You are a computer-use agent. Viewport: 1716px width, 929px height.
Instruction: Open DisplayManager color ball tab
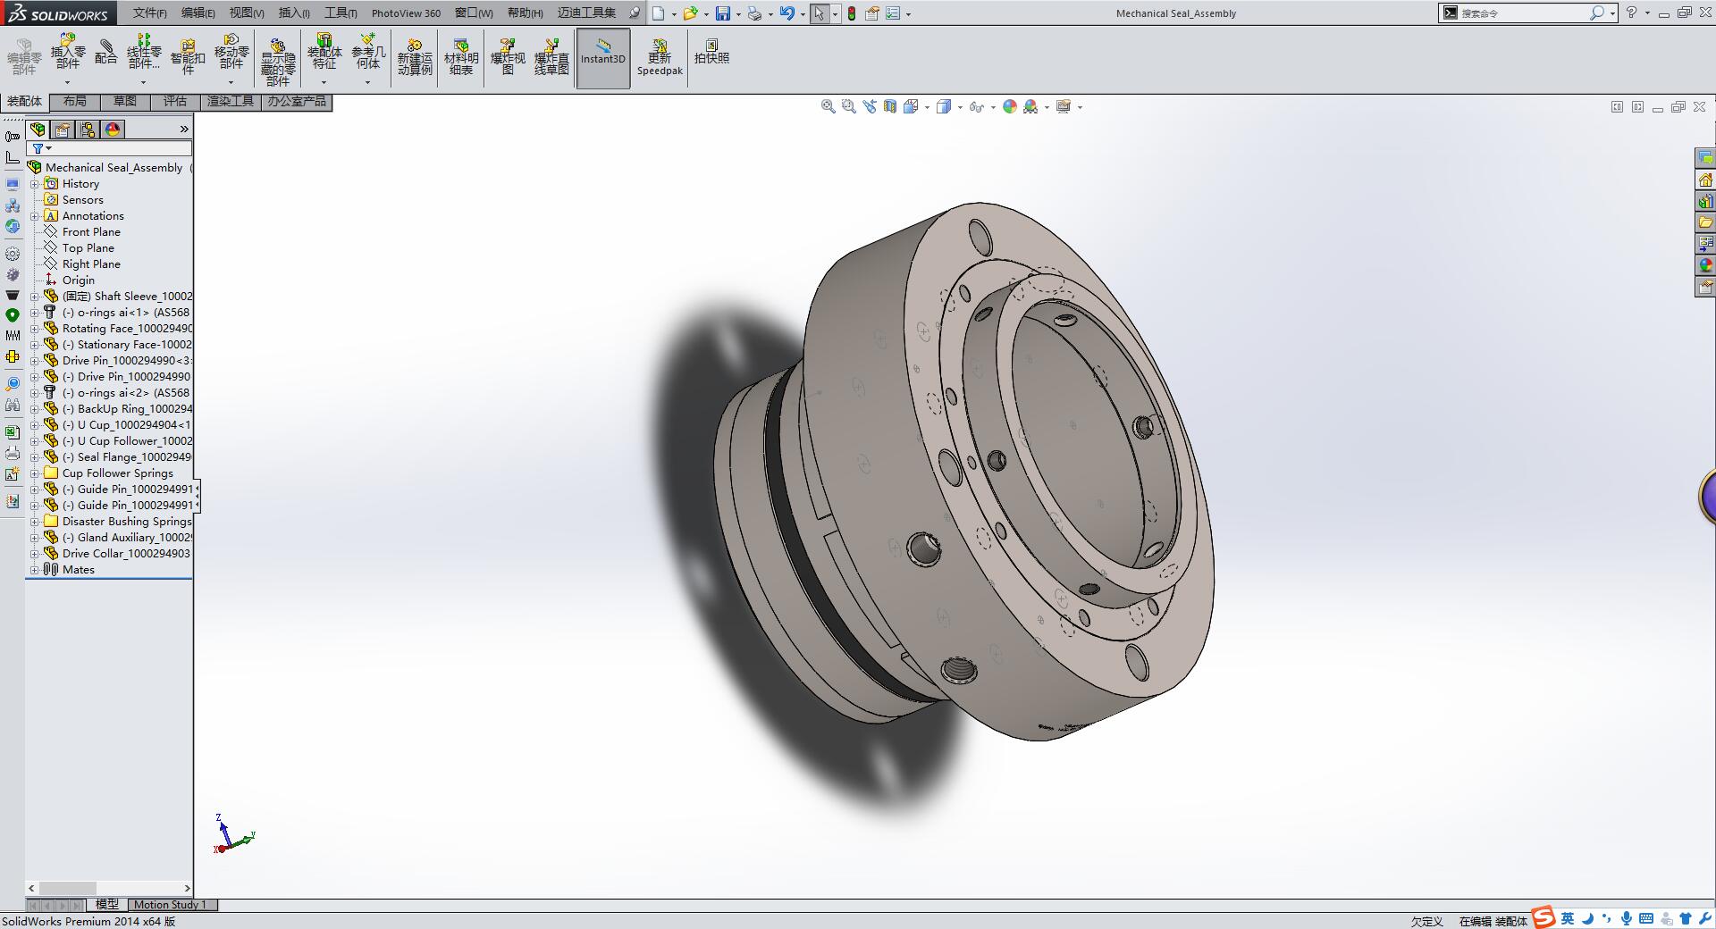point(113,130)
